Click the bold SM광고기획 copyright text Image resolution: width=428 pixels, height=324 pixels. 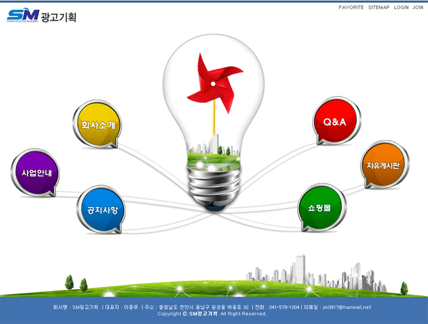coord(204,314)
